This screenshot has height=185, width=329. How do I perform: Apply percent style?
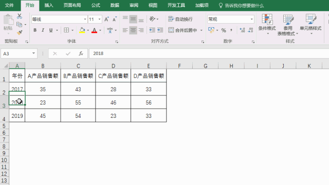(x=224, y=30)
